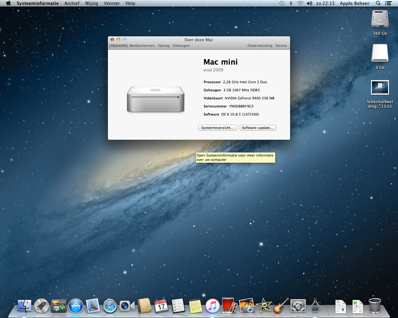This screenshot has width=398, height=318.
Task: Open iPhoto icon in the Dock
Action: coord(247,306)
